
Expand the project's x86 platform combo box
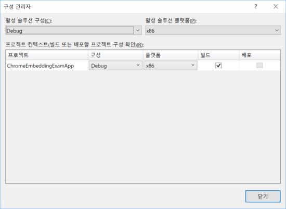[170, 66]
